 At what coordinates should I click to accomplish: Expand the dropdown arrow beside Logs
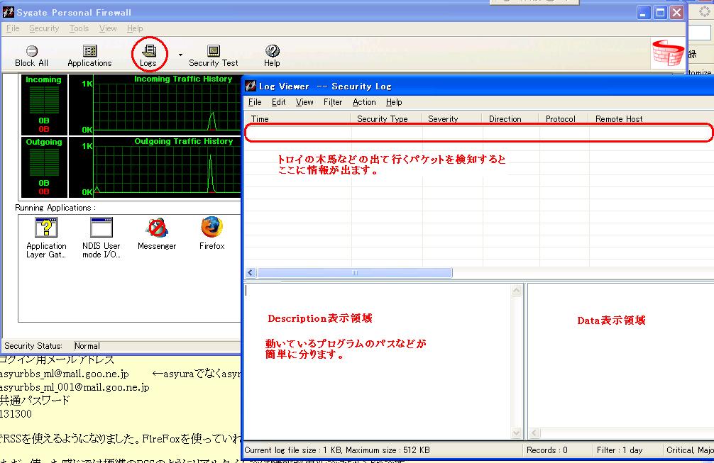[180, 55]
